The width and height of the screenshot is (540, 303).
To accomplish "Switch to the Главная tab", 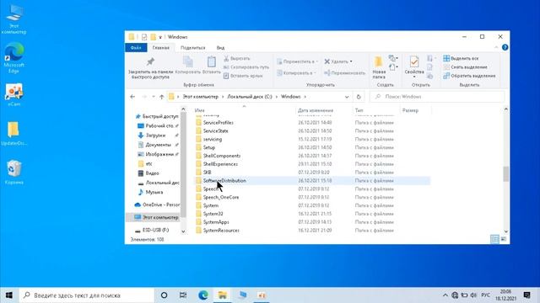I will (x=161, y=48).
